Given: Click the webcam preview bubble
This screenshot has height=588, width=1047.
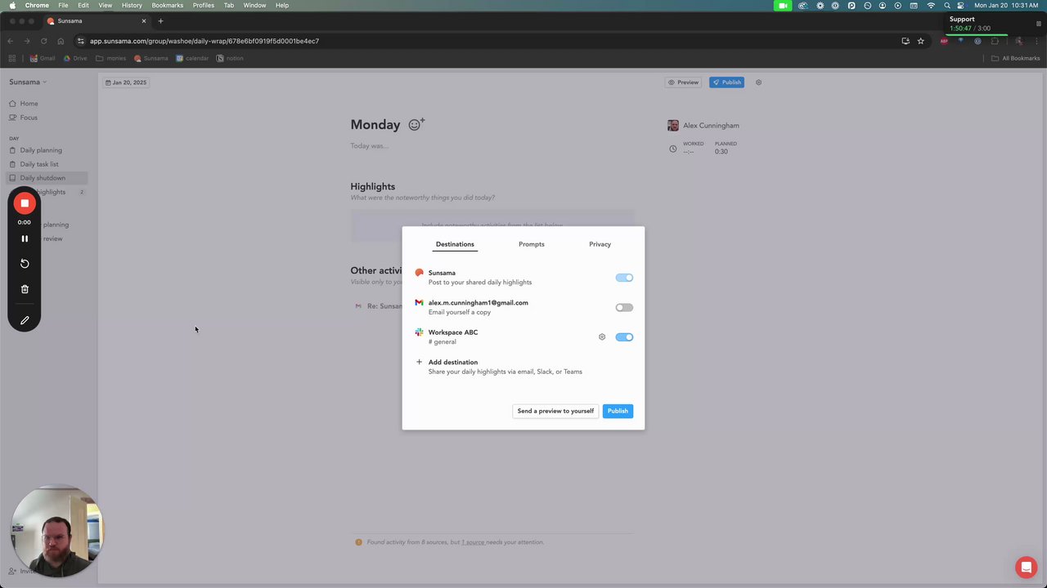Looking at the screenshot, I should (57, 532).
